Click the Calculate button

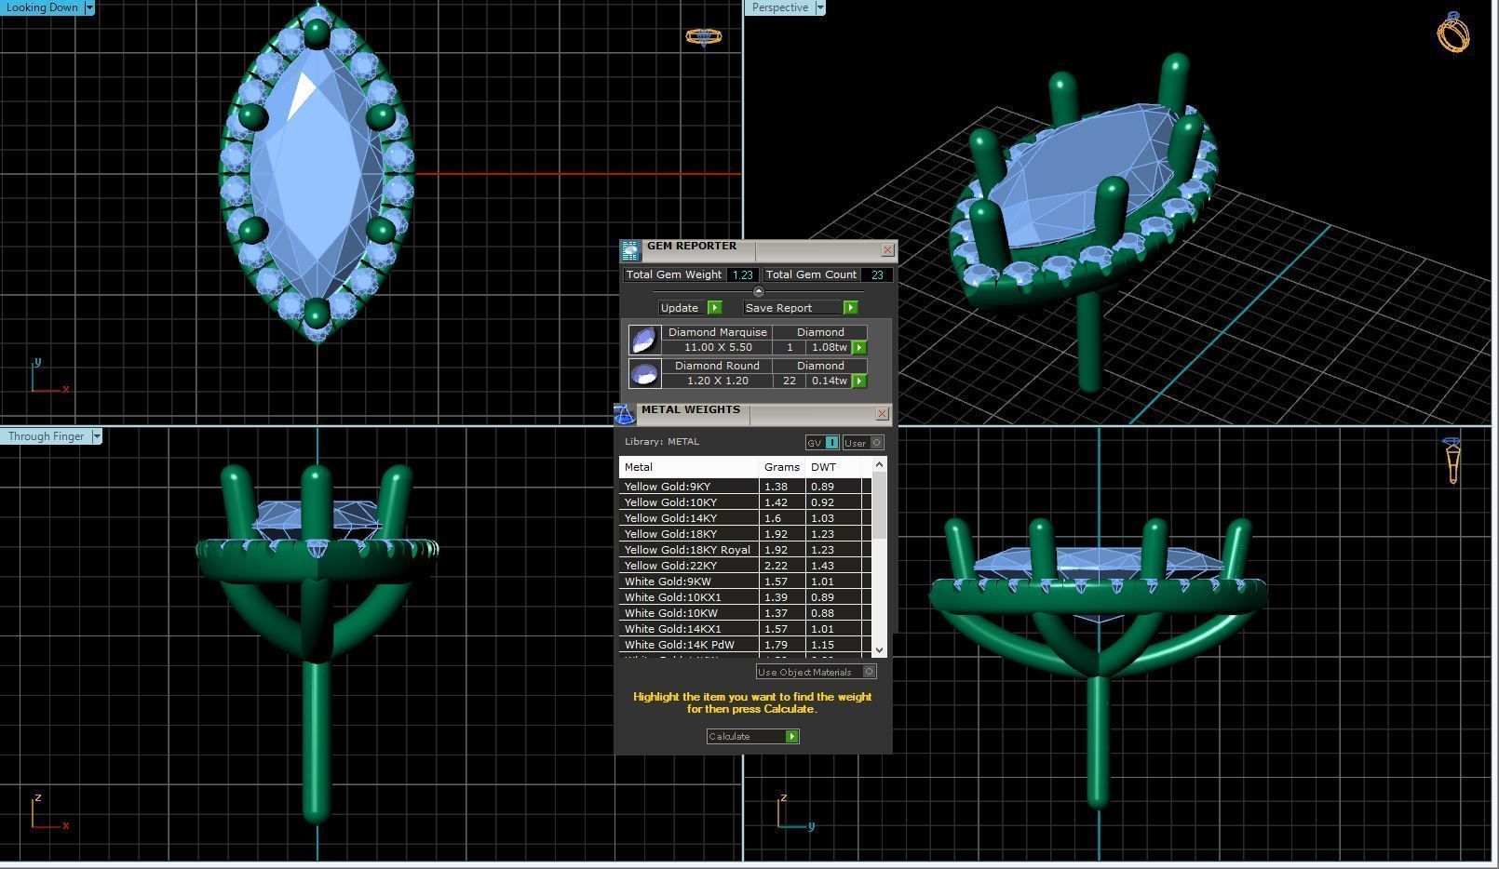point(752,737)
